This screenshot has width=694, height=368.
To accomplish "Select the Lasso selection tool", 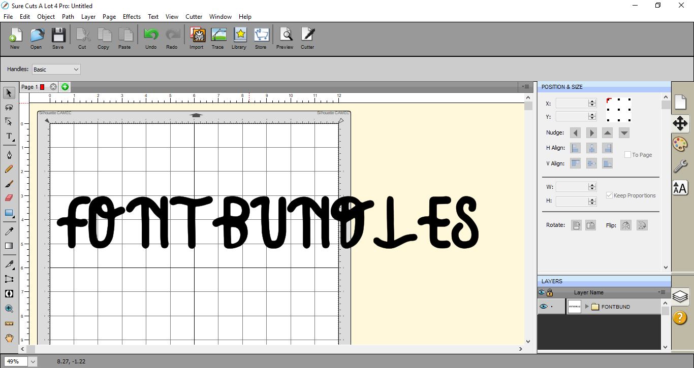I will (9, 107).
